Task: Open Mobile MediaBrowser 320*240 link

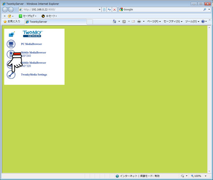Action: 33,54
